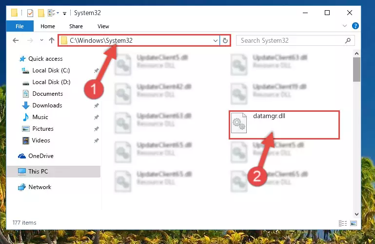Viewport: 375px width, 244px height.
Task: Switch to the Home ribbon tab
Action: click(x=48, y=26)
